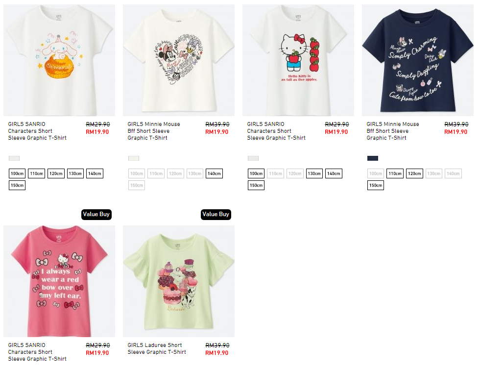The height and width of the screenshot is (370, 480).
Task: Choose size 120cm for the Cinnamoroll shirt
Action: pyautogui.click(x=56, y=173)
